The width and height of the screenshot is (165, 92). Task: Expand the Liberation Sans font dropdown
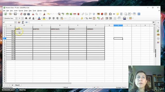coord(16,18)
